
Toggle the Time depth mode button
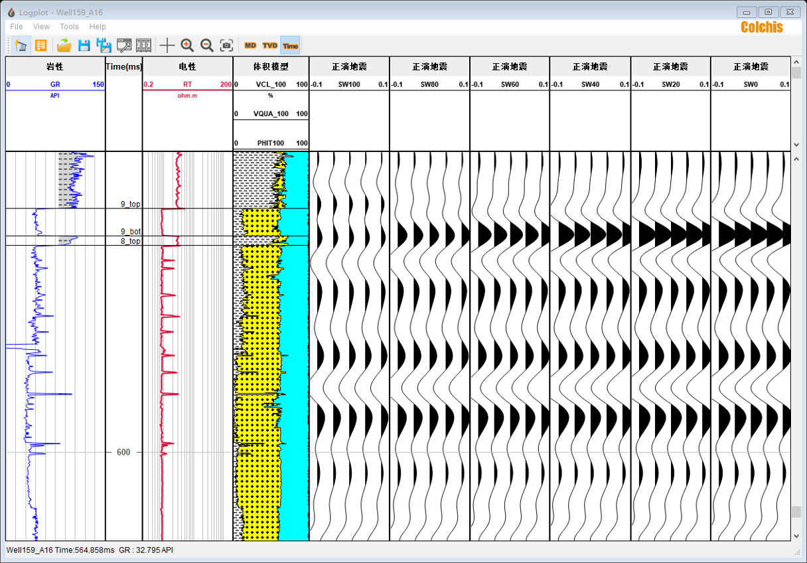(290, 45)
